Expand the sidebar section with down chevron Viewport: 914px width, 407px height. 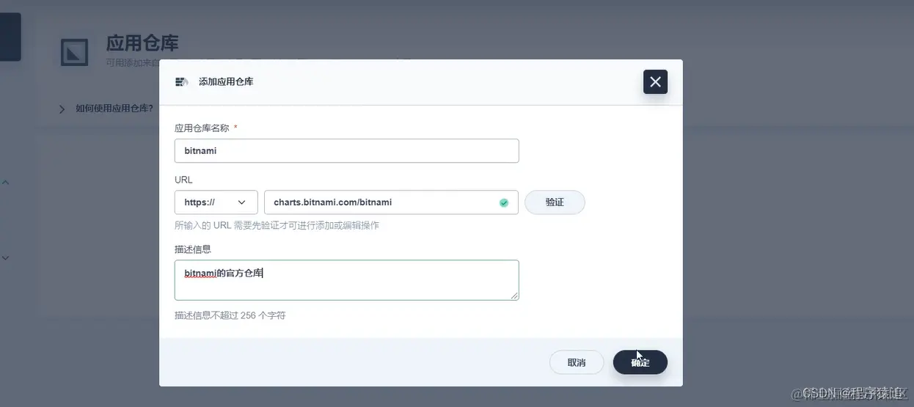pyautogui.click(x=5, y=258)
